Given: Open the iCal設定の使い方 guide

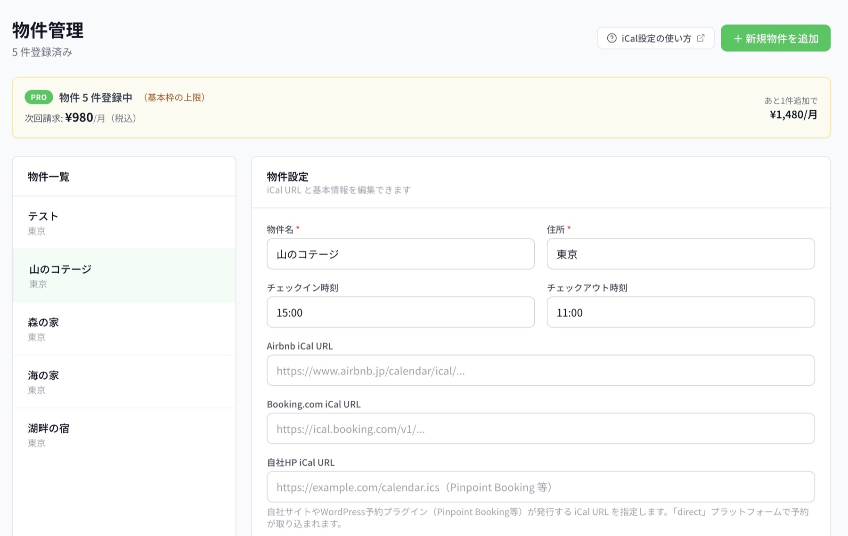Looking at the screenshot, I should pyautogui.click(x=655, y=38).
